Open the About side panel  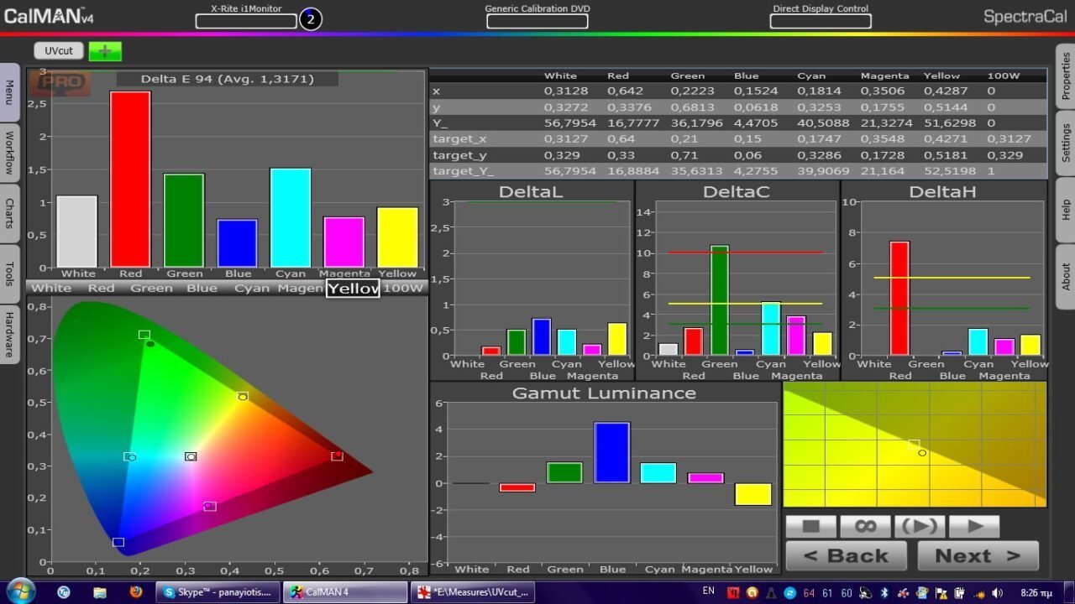coord(1066,277)
